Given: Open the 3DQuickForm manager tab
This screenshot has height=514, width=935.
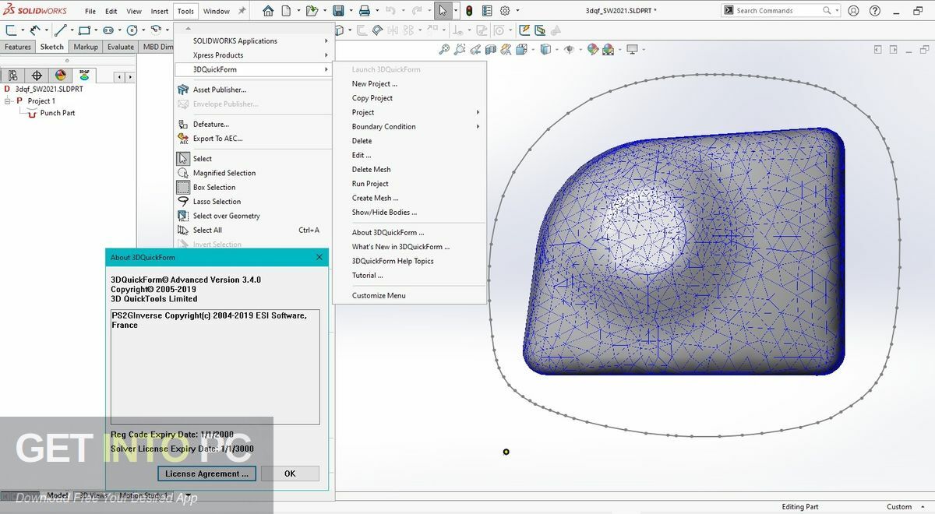Looking at the screenshot, I should coord(83,76).
